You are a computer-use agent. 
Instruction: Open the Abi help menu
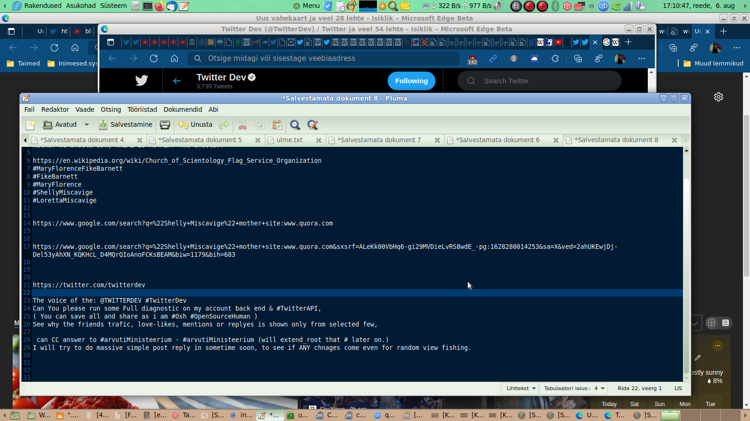[x=213, y=109]
